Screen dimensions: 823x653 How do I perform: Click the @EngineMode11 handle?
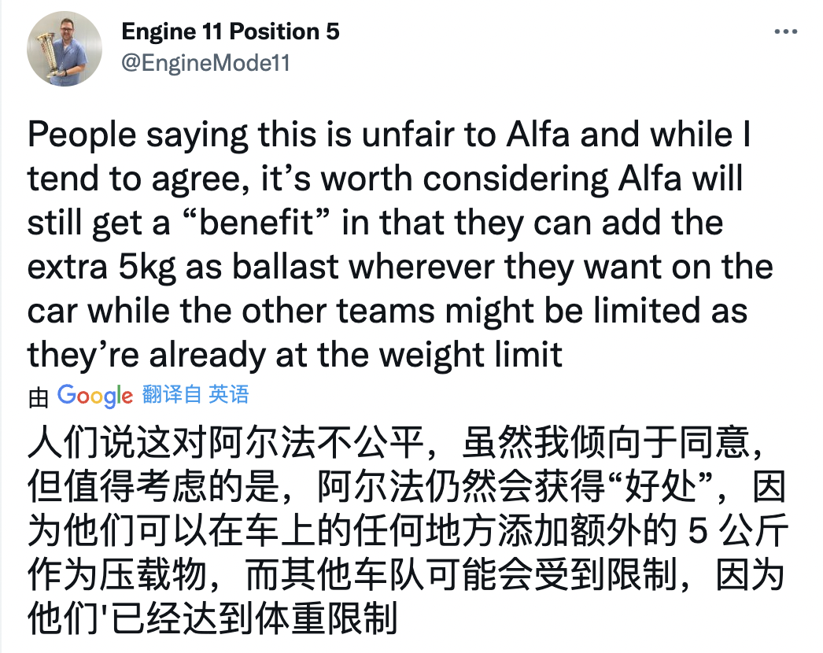point(206,63)
